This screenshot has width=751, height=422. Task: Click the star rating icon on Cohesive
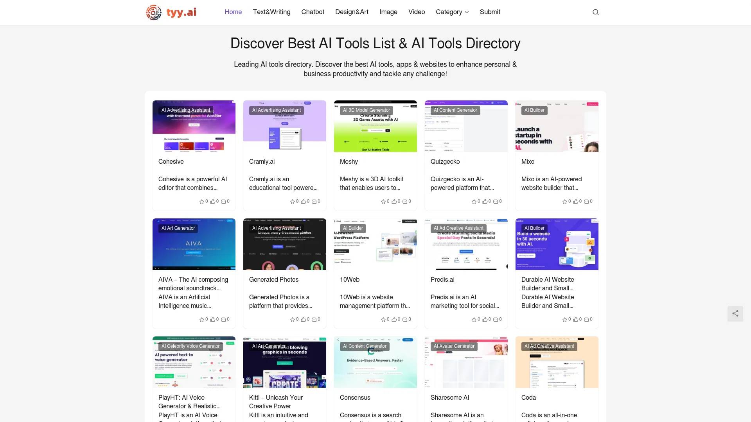coord(202,202)
